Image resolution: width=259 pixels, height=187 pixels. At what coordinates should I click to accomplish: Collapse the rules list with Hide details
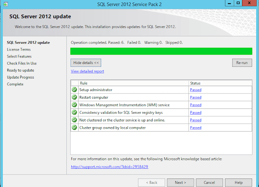coord(85,63)
